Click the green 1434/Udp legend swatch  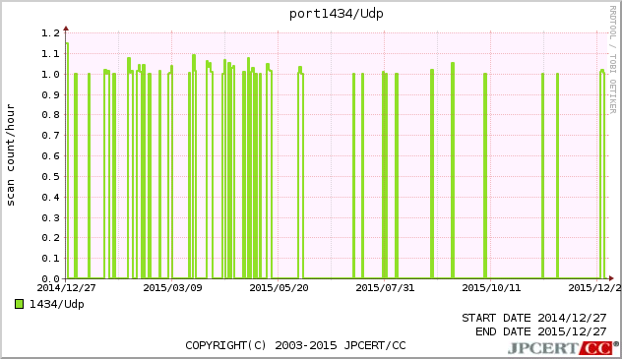pyautogui.click(x=19, y=304)
